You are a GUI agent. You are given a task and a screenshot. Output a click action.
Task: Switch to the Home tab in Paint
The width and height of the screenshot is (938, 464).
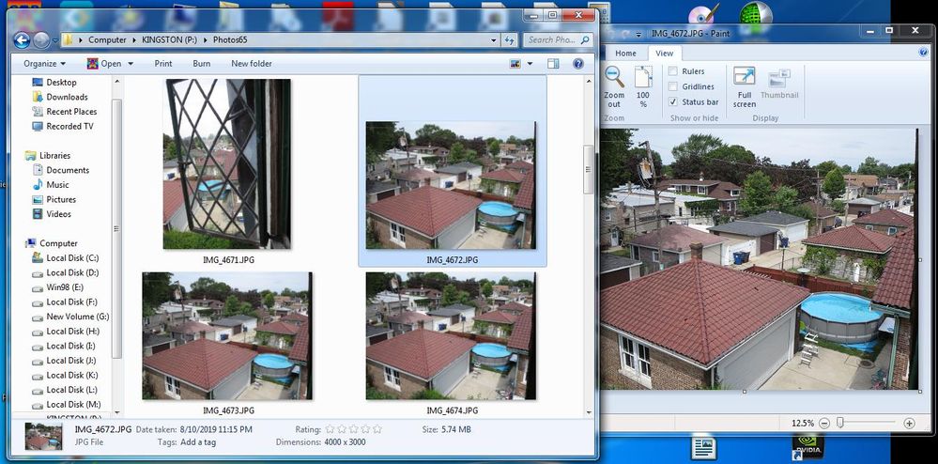tap(625, 54)
